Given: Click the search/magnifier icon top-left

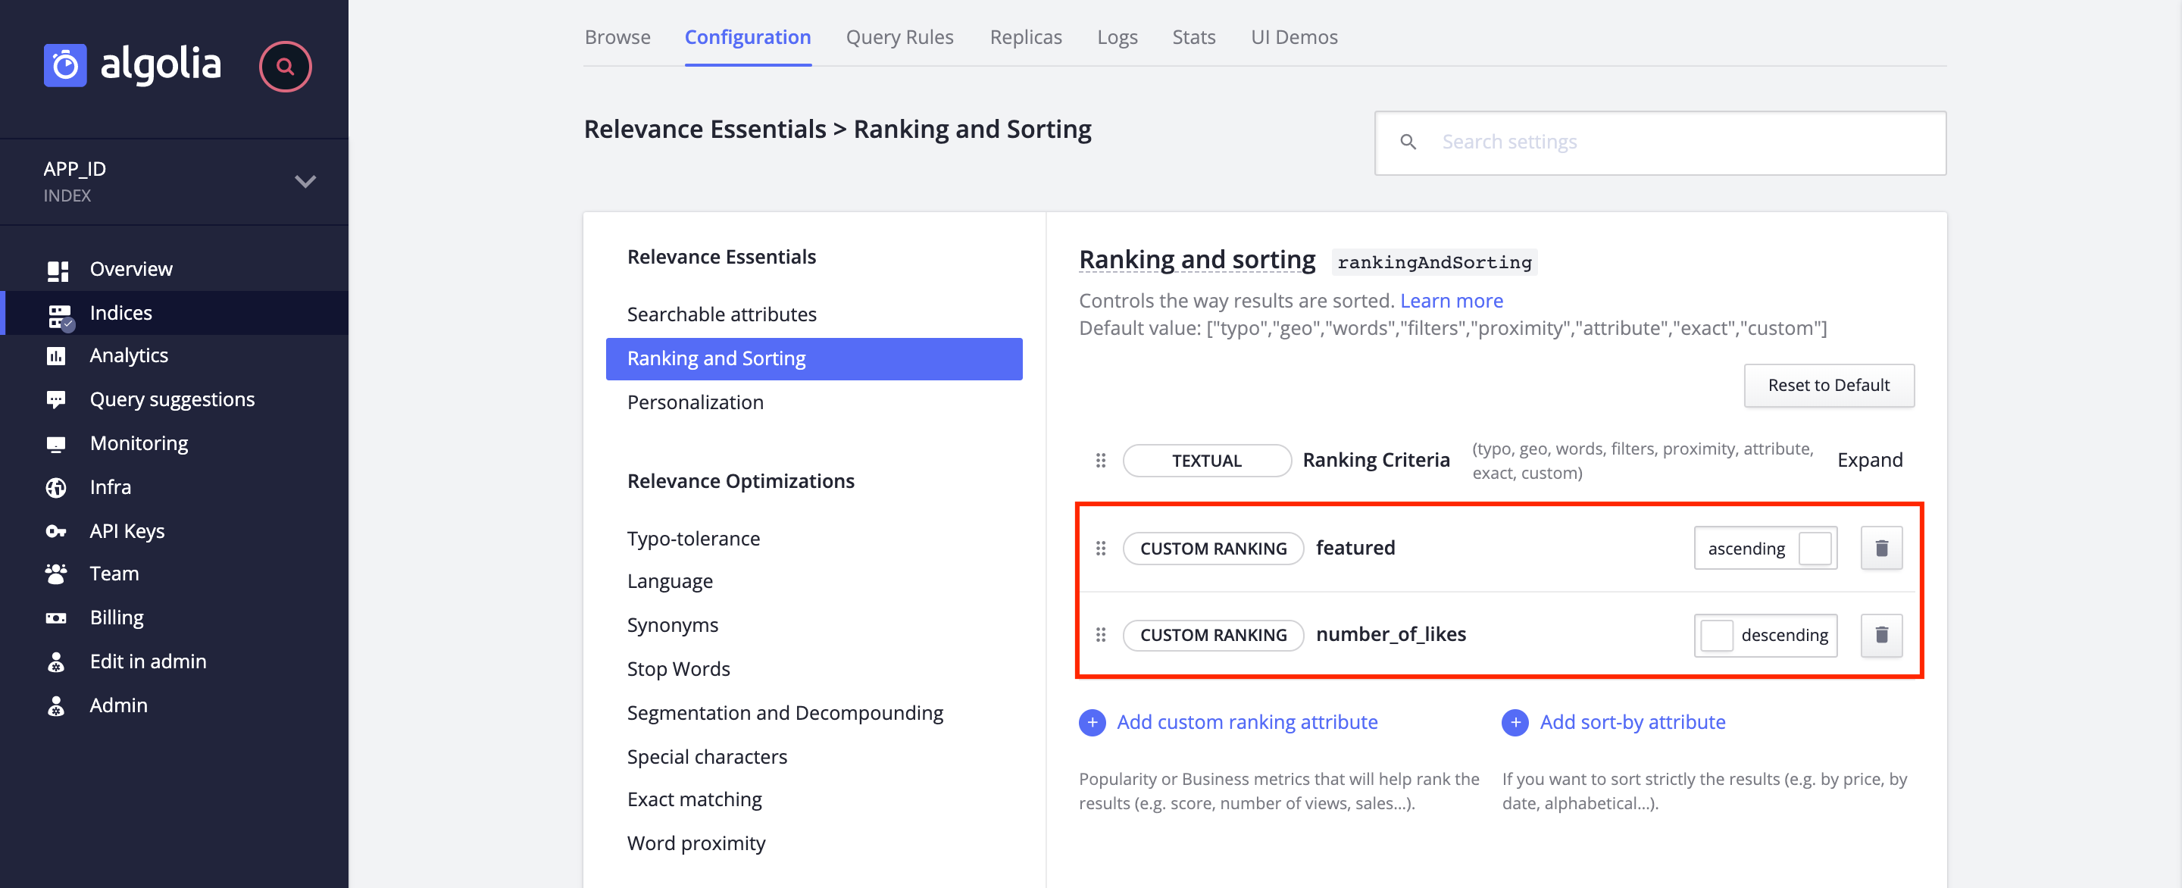Looking at the screenshot, I should [284, 64].
